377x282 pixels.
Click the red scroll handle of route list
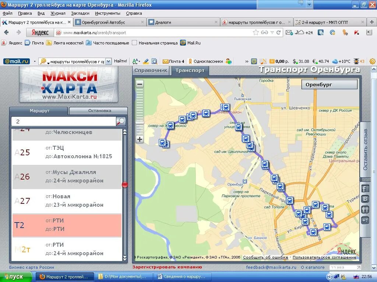click(x=124, y=184)
